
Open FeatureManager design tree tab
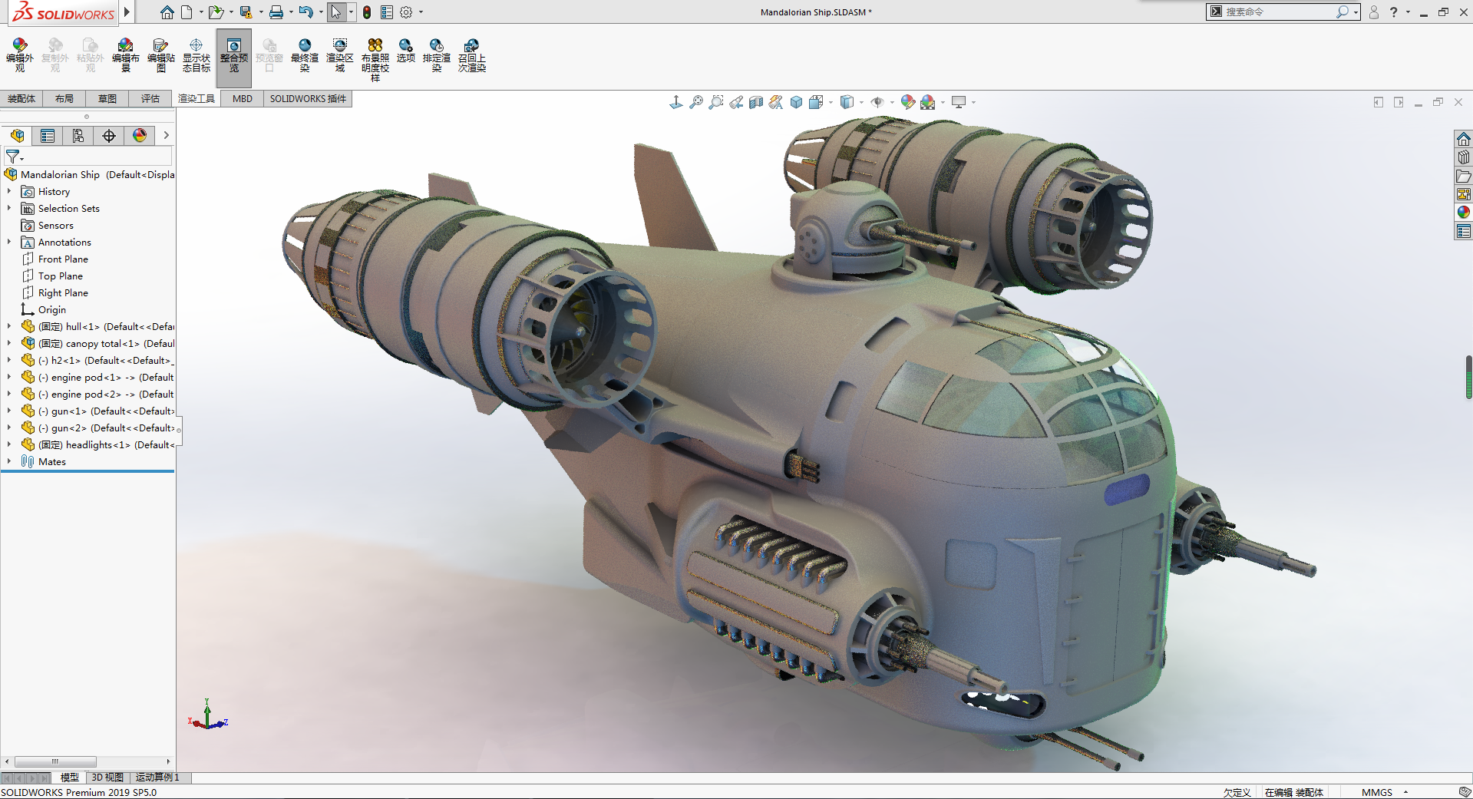pos(17,136)
